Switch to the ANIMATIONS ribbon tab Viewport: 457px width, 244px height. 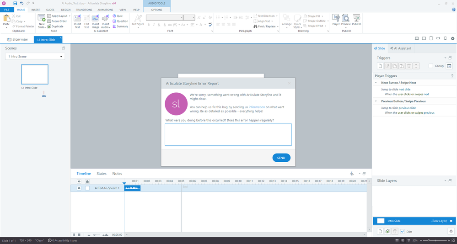105,10
